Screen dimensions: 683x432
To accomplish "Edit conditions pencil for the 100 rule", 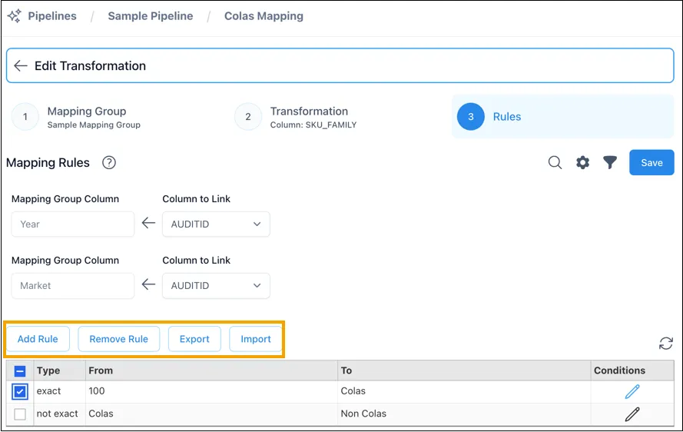I will [632, 391].
